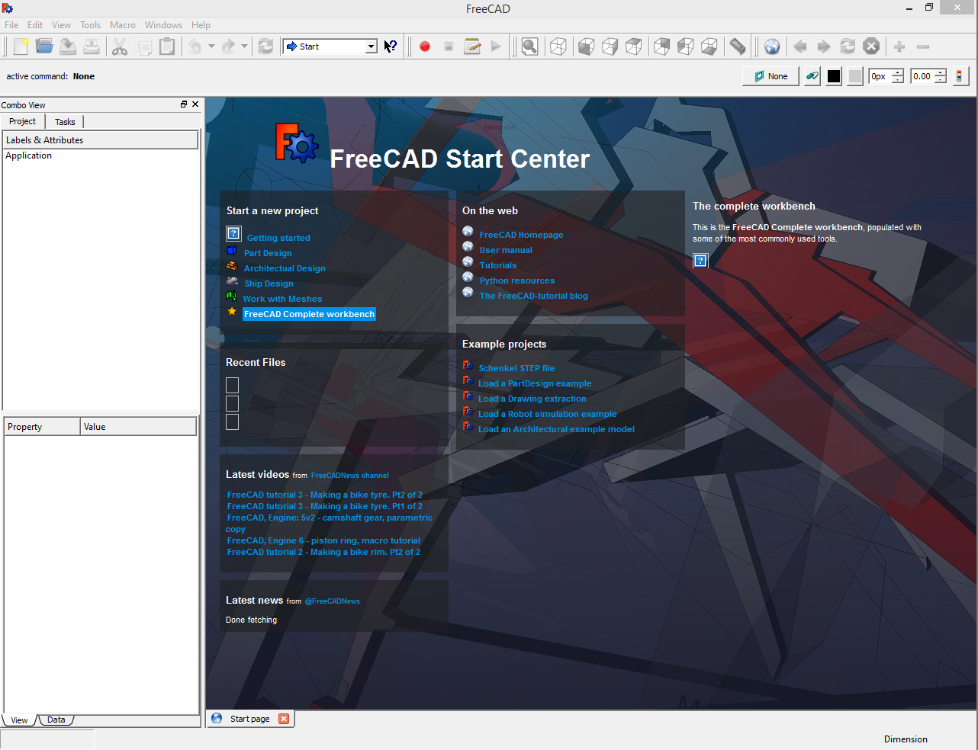Click the What's This help cursor icon
The image size is (978, 750).
click(x=391, y=46)
